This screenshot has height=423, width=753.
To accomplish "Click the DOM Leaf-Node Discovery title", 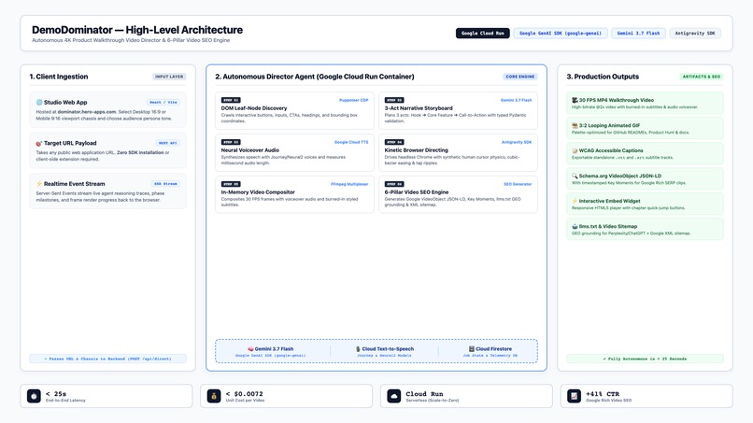I will [x=254, y=108].
